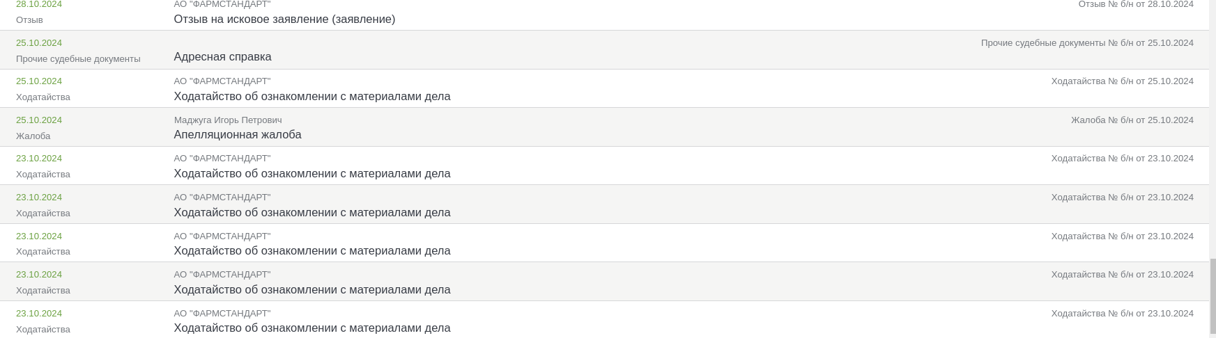
Task: Open the Ходатайства № б/н от 25.10.2024 reference
Action: coord(1123,81)
